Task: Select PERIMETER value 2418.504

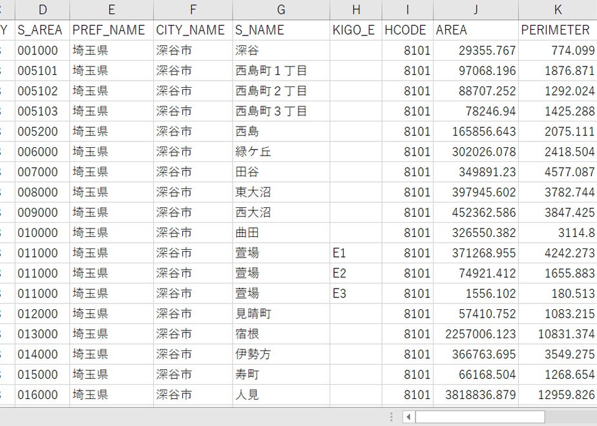Action: [558, 152]
